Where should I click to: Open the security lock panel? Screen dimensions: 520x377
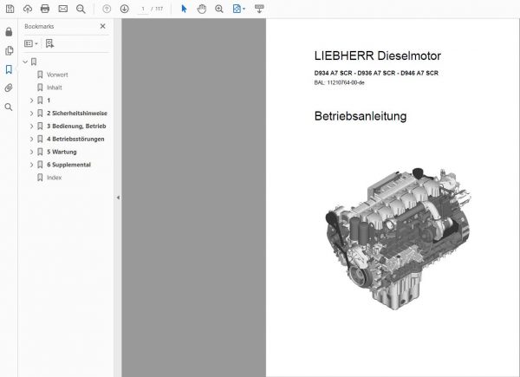tap(9, 32)
